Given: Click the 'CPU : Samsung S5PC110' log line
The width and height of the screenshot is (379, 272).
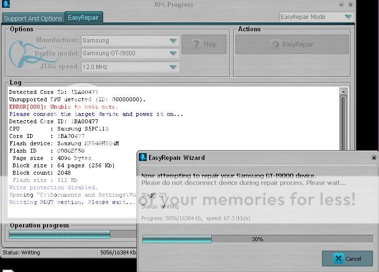Looking at the screenshot, I should 59,129.
